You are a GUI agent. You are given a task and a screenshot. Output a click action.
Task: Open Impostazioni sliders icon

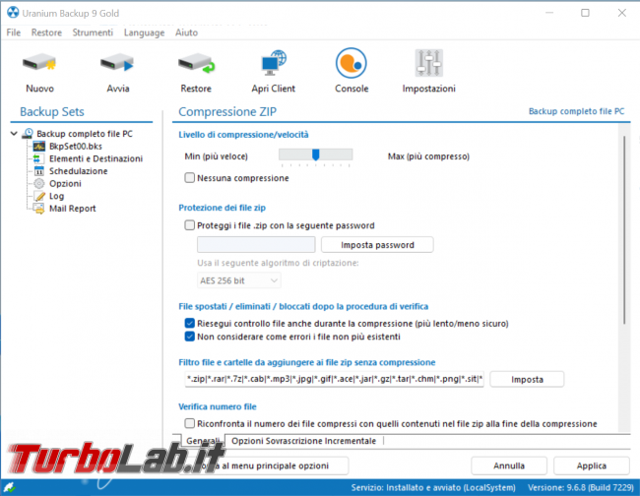pos(428,63)
